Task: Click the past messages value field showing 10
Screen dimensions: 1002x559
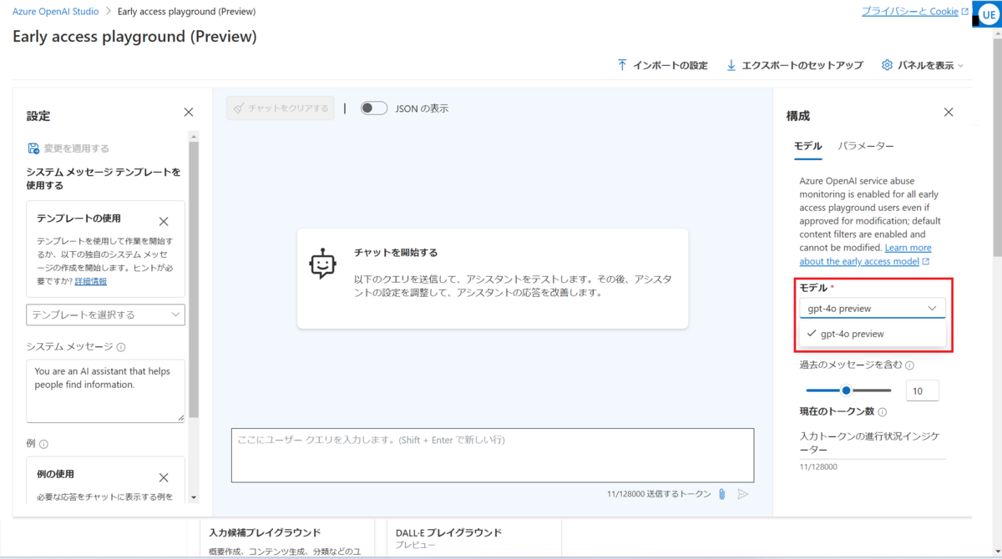Action: point(923,390)
